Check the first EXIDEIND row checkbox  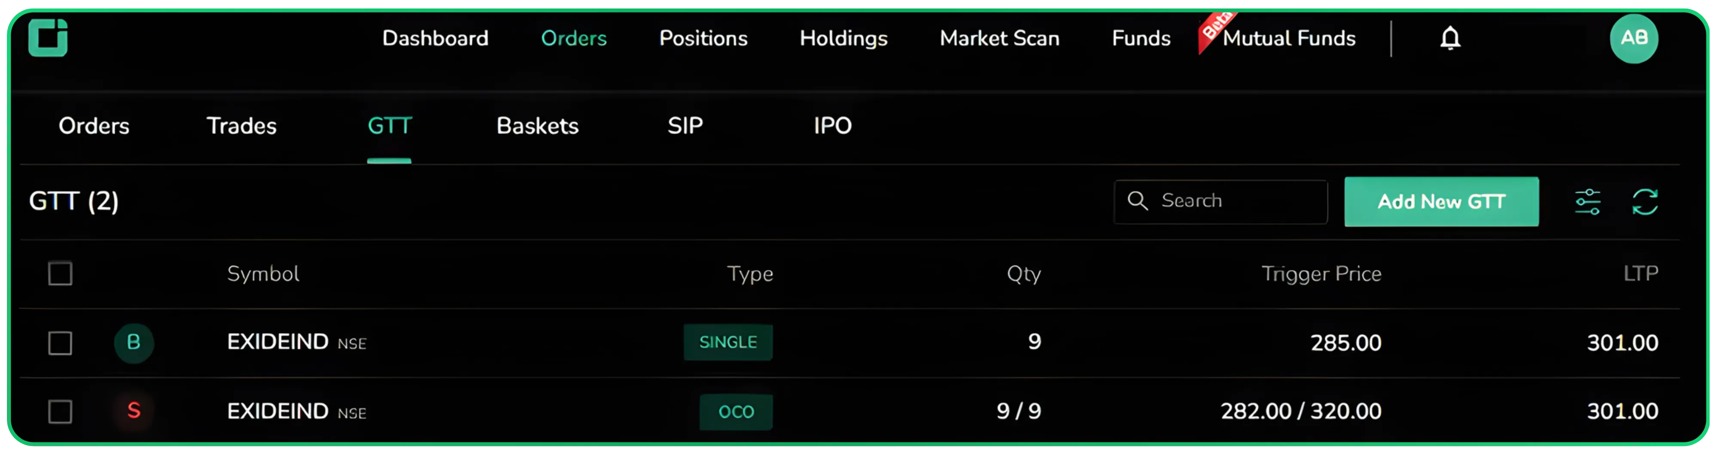tap(60, 343)
